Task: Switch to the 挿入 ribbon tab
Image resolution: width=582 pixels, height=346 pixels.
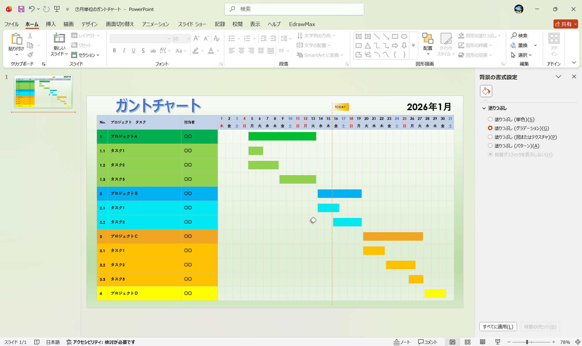Action: pyautogui.click(x=51, y=24)
